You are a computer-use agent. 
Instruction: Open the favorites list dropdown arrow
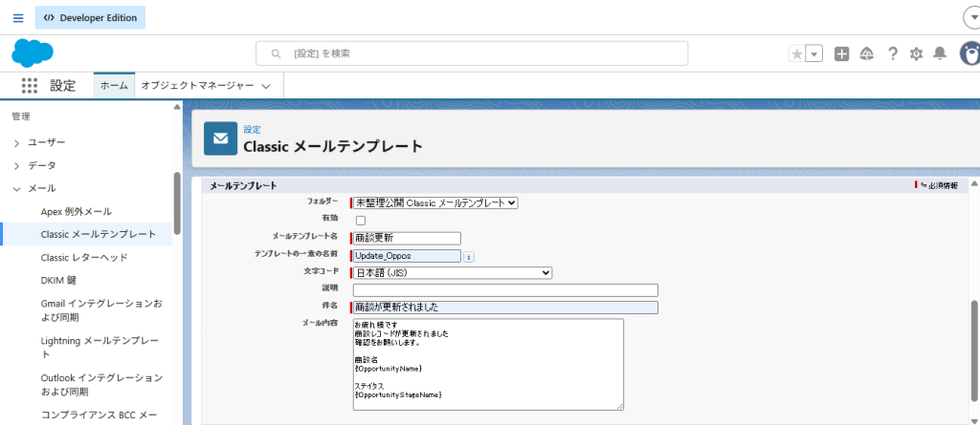813,54
